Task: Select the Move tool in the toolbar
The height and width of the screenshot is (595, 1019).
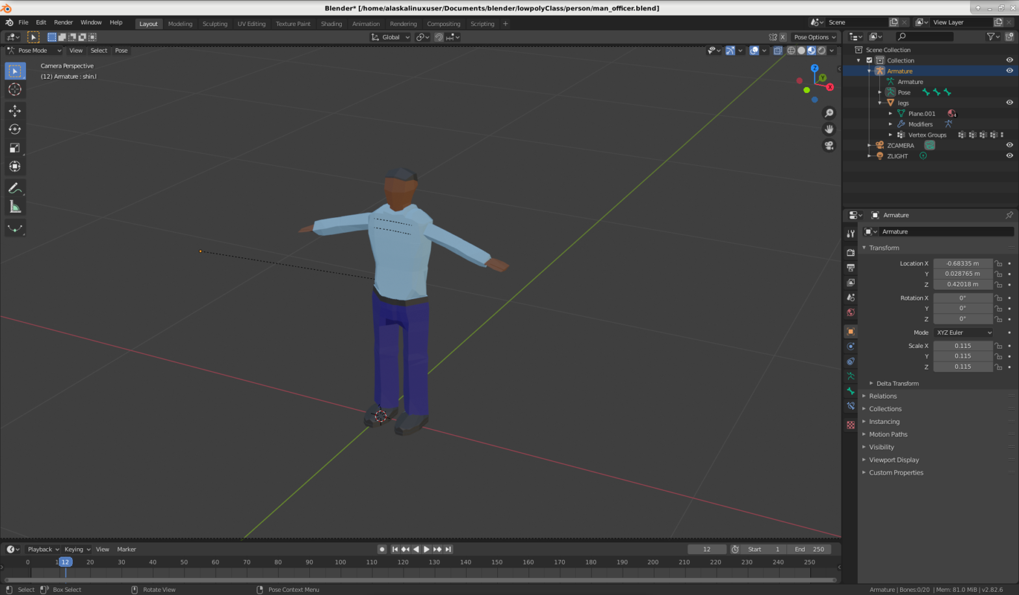Action: point(15,111)
